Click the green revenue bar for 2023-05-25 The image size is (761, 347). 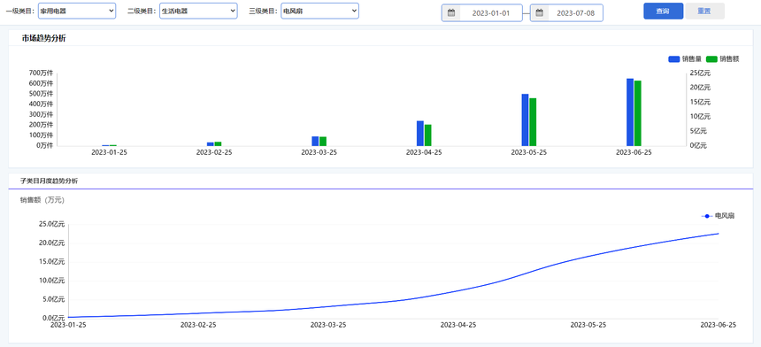[533, 122]
